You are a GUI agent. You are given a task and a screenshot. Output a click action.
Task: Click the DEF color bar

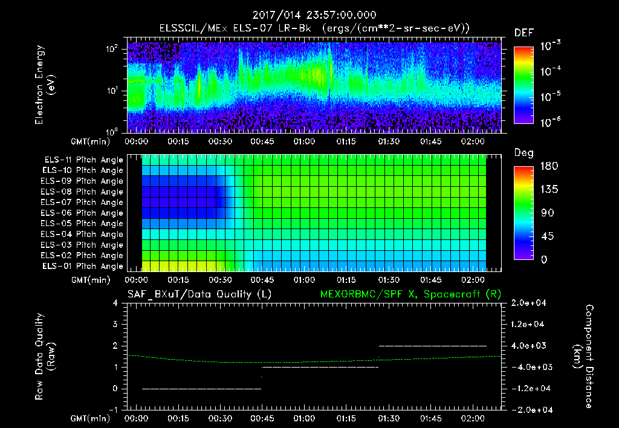pos(523,85)
